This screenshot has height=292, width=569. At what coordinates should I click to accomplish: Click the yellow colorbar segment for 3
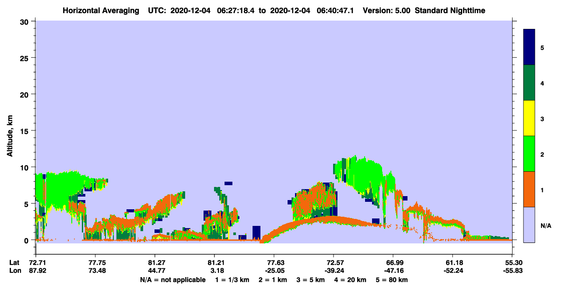529,118
